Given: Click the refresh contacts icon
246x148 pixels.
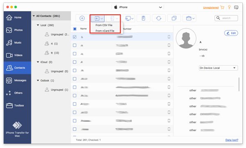Looking at the screenshot, I should coord(159,18).
